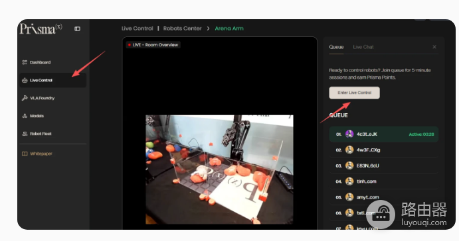The image size is (459, 241).
Task: Click the Live Control robot icon
Action: pyautogui.click(x=25, y=80)
